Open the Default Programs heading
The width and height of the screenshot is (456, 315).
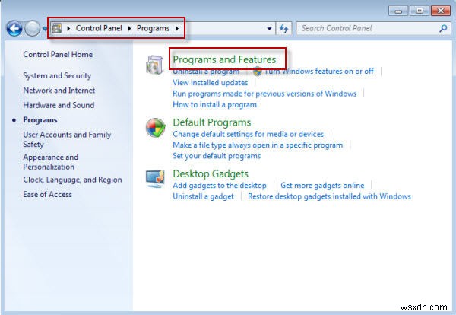point(212,123)
